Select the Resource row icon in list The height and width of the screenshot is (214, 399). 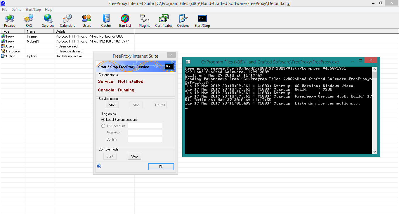[3, 51]
